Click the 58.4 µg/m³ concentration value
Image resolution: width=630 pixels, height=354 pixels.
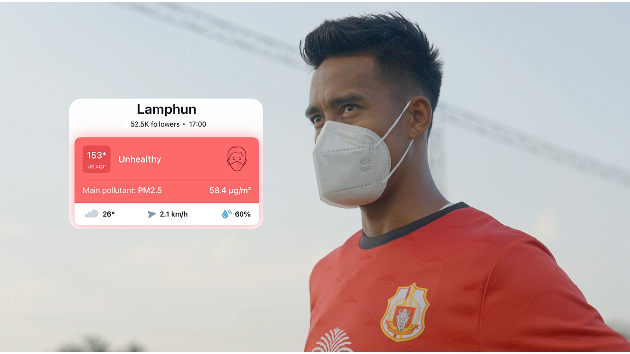230,190
